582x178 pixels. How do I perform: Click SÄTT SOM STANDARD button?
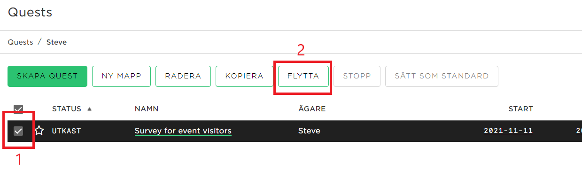pos(442,76)
